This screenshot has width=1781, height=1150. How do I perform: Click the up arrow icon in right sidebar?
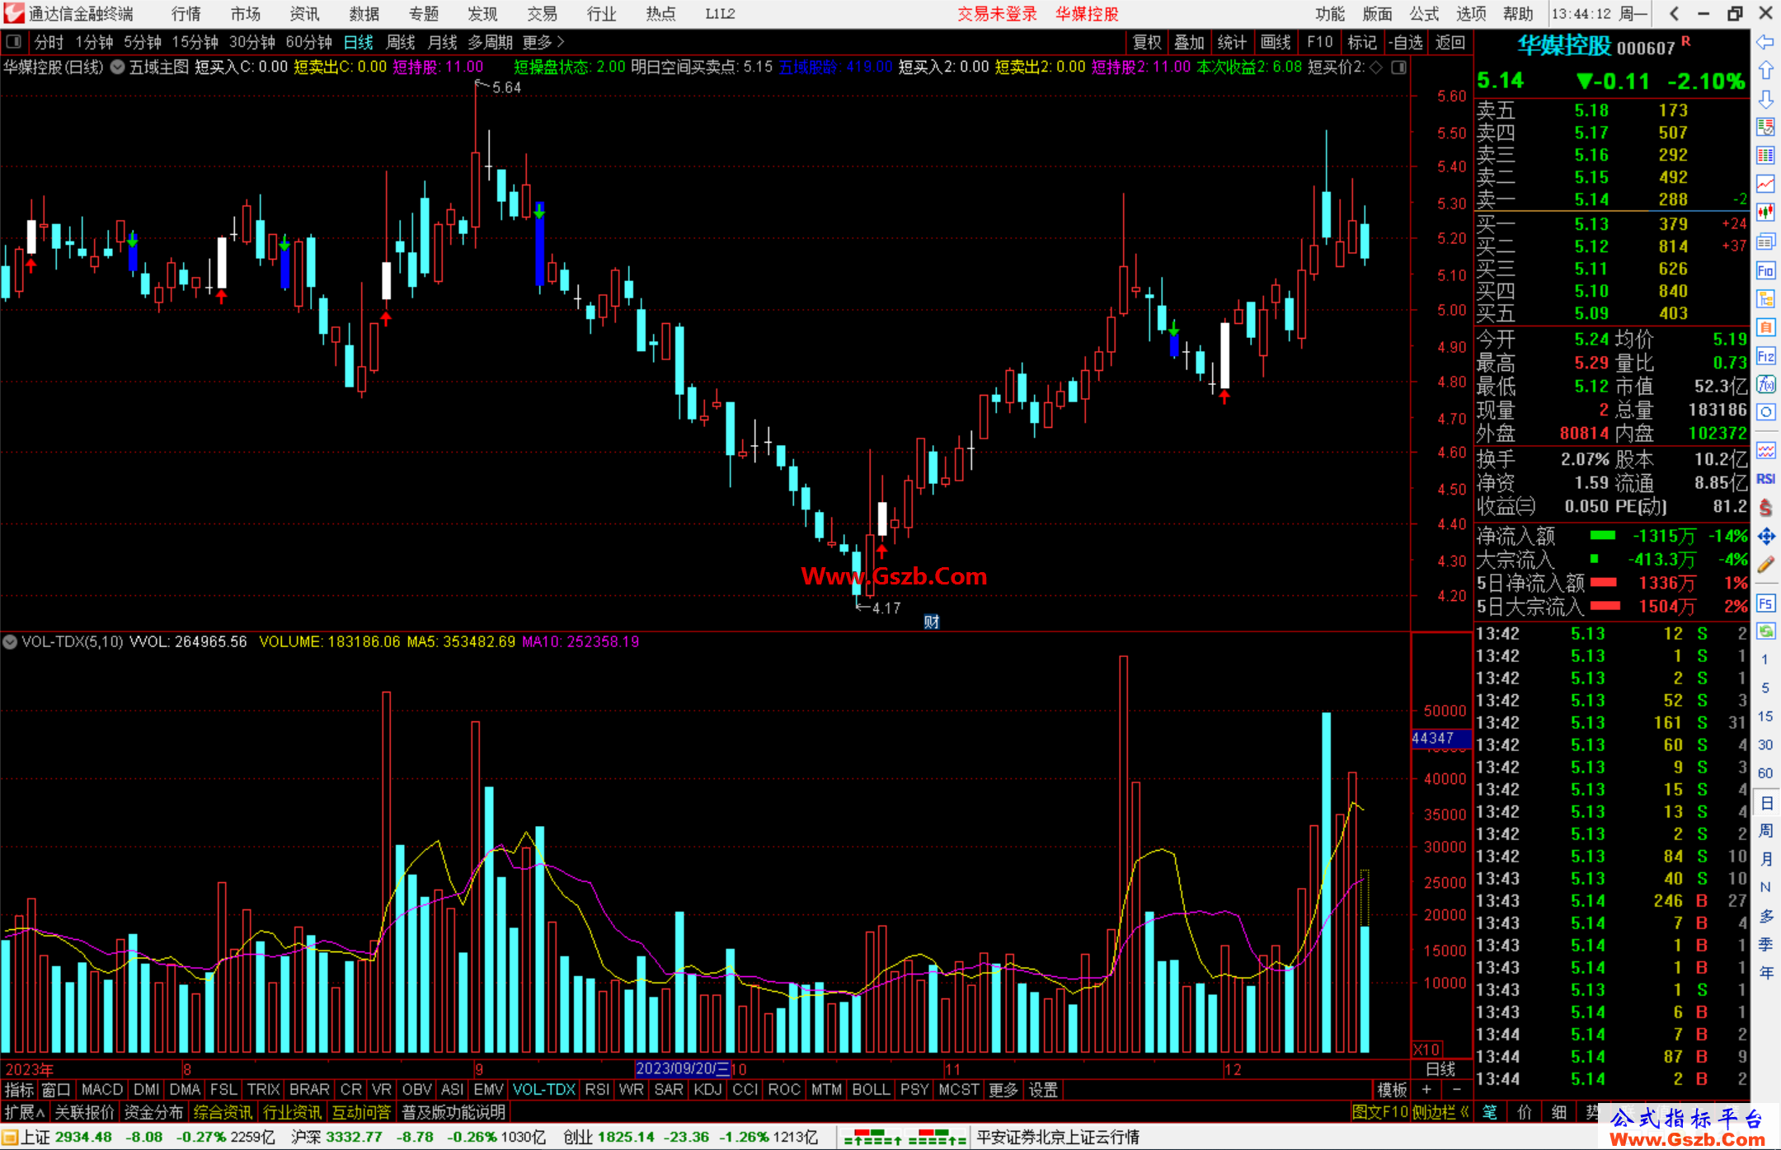(1765, 70)
